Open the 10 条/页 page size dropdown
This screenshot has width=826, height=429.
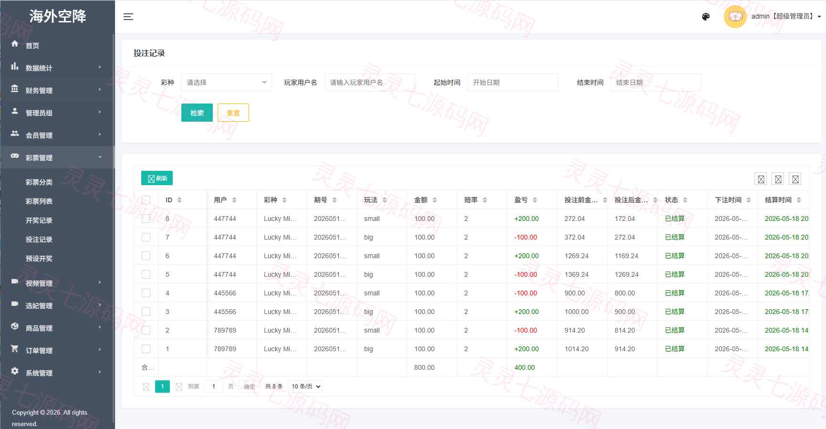(x=305, y=387)
